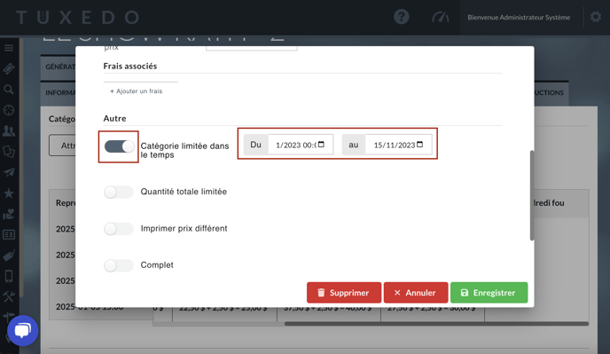Viewport: 610px width, 354px height.
Task: Open the stacked cards icon in sidebar
Action: point(9,152)
